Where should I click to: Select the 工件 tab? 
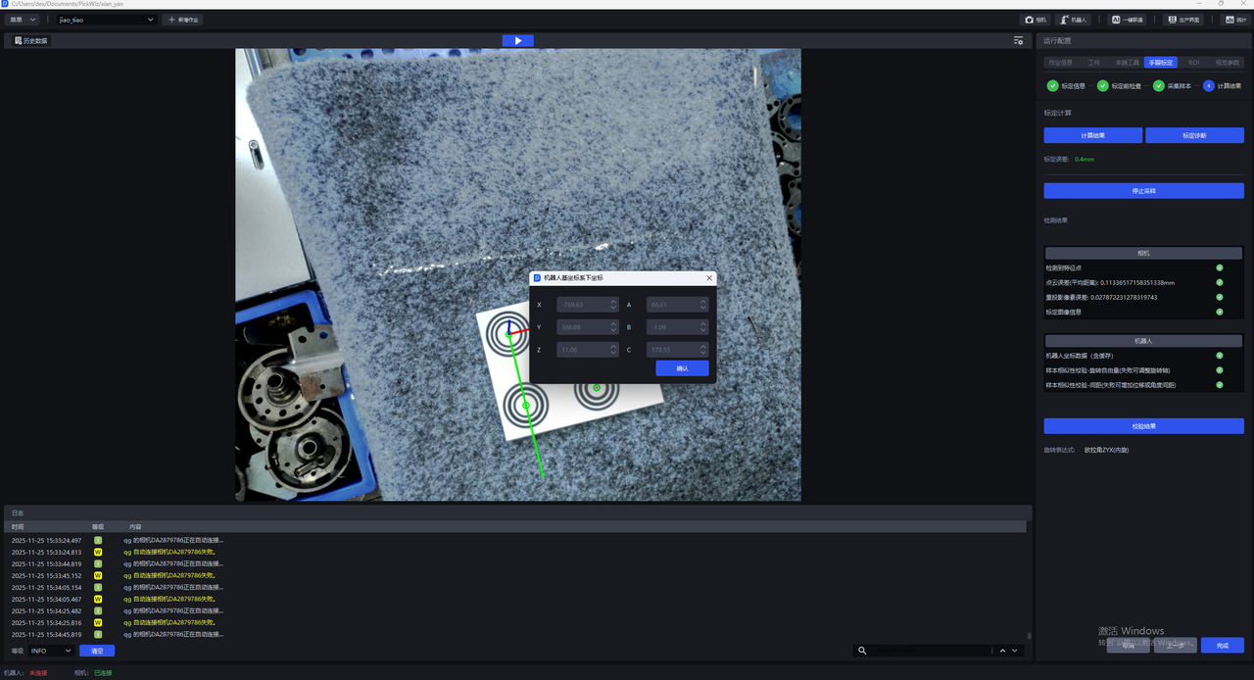pos(1094,63)
